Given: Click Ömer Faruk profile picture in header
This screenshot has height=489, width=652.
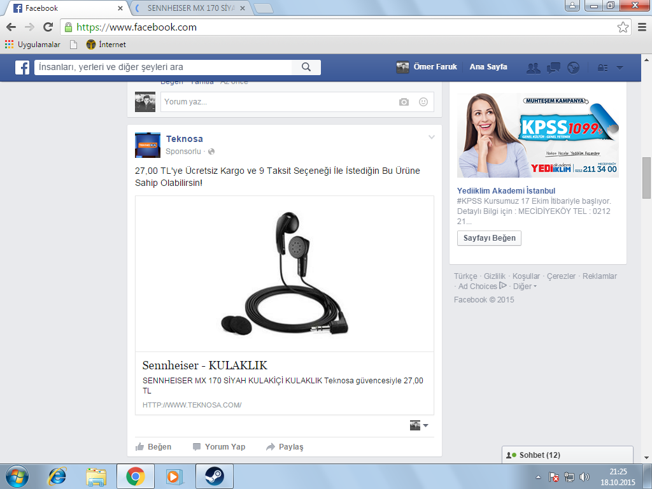Looking at the screenshot, I should pyautogui.click(x=402, y=67).
